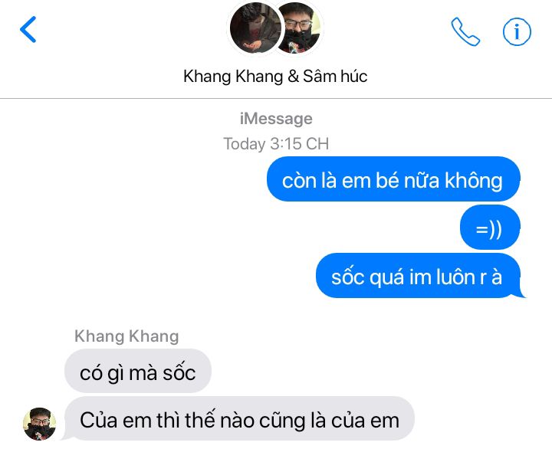Tap the blue back chevron
This screenshot has width=552, height=462.
click(28, 29)
